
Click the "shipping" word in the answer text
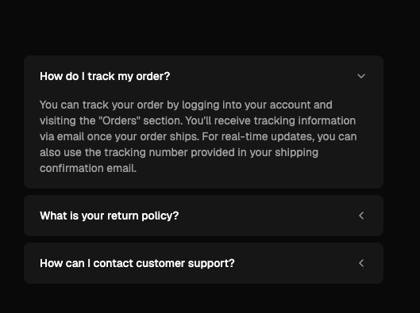coord(296,152)
